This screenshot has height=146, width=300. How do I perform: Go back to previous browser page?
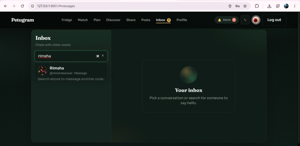click(x=6, y=6)
